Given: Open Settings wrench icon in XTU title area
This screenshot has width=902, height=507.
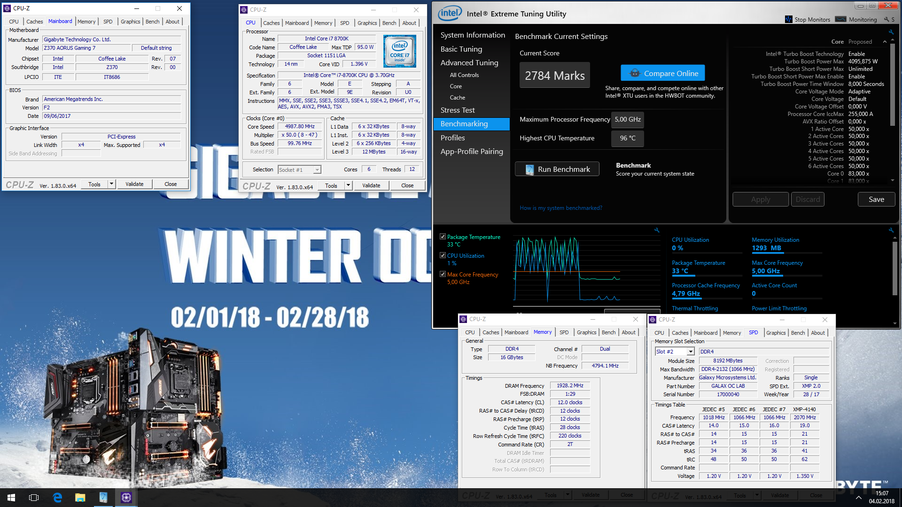Looking at the screenshot, I should pos(886,19).
